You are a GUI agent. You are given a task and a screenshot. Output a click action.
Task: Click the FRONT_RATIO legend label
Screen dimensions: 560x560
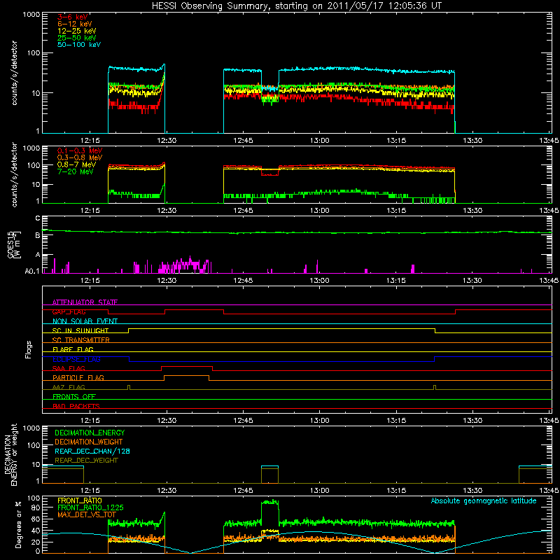point(80,500)
